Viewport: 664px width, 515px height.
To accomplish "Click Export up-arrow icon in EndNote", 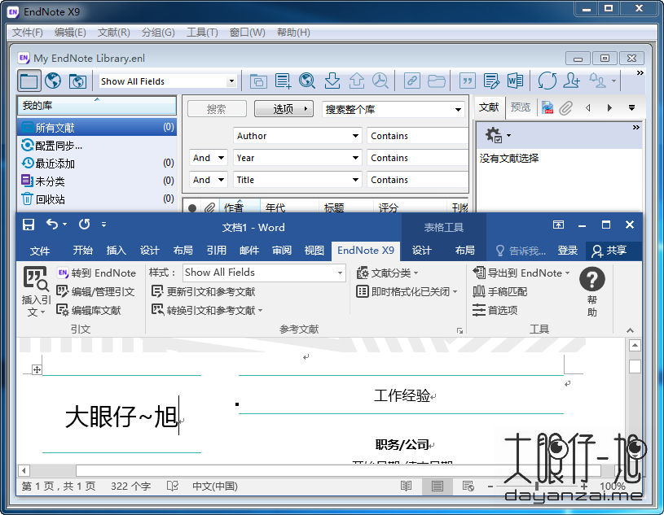I will [357, 81].
